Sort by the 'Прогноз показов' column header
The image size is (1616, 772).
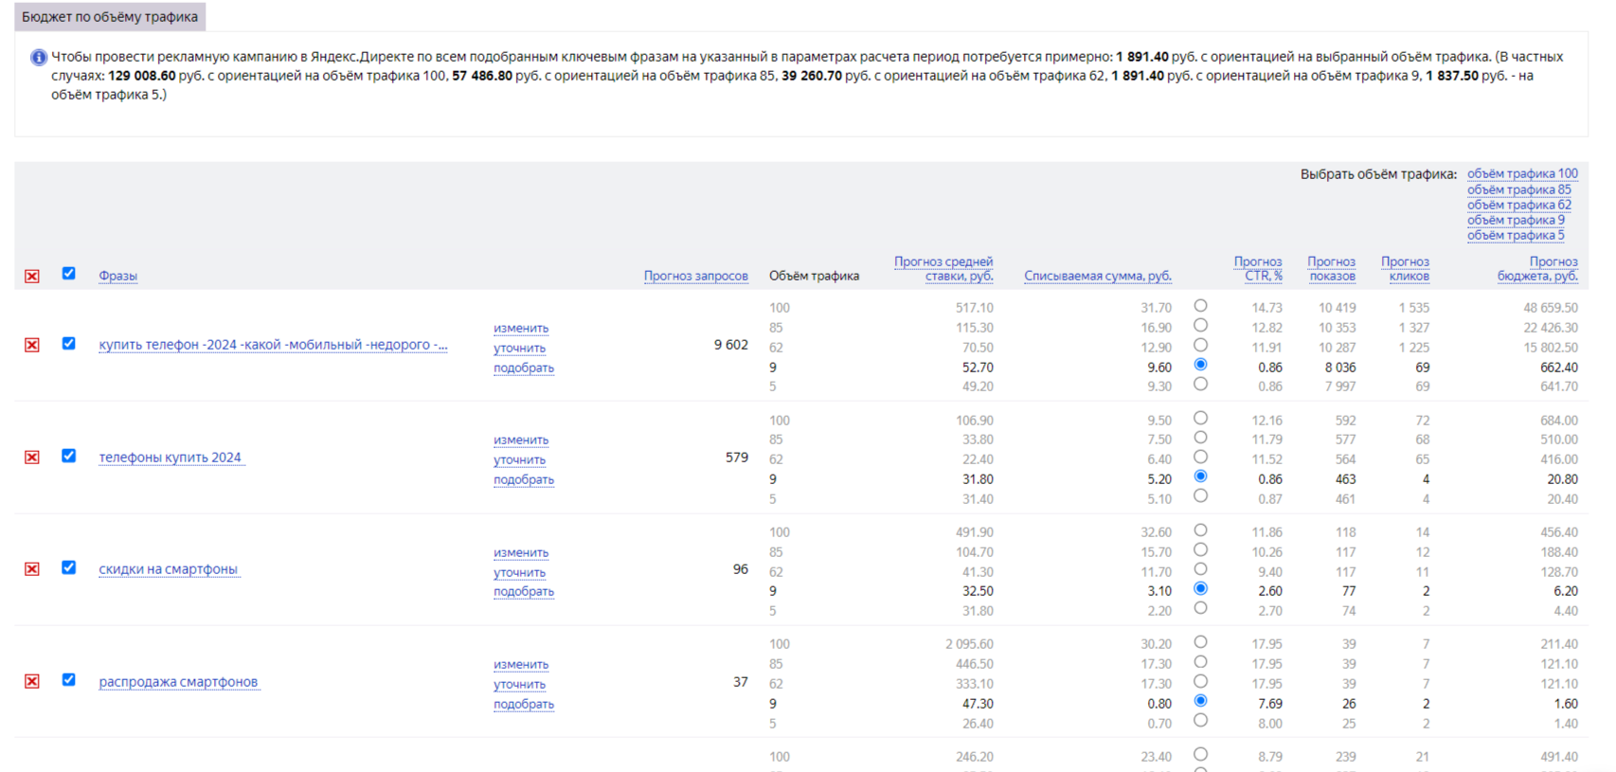coord(1332,269)
